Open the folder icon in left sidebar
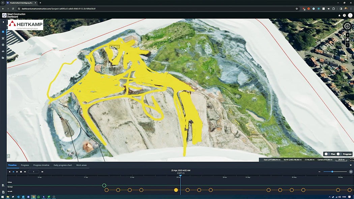Screen dimensions: 354x199 (3, 58)
